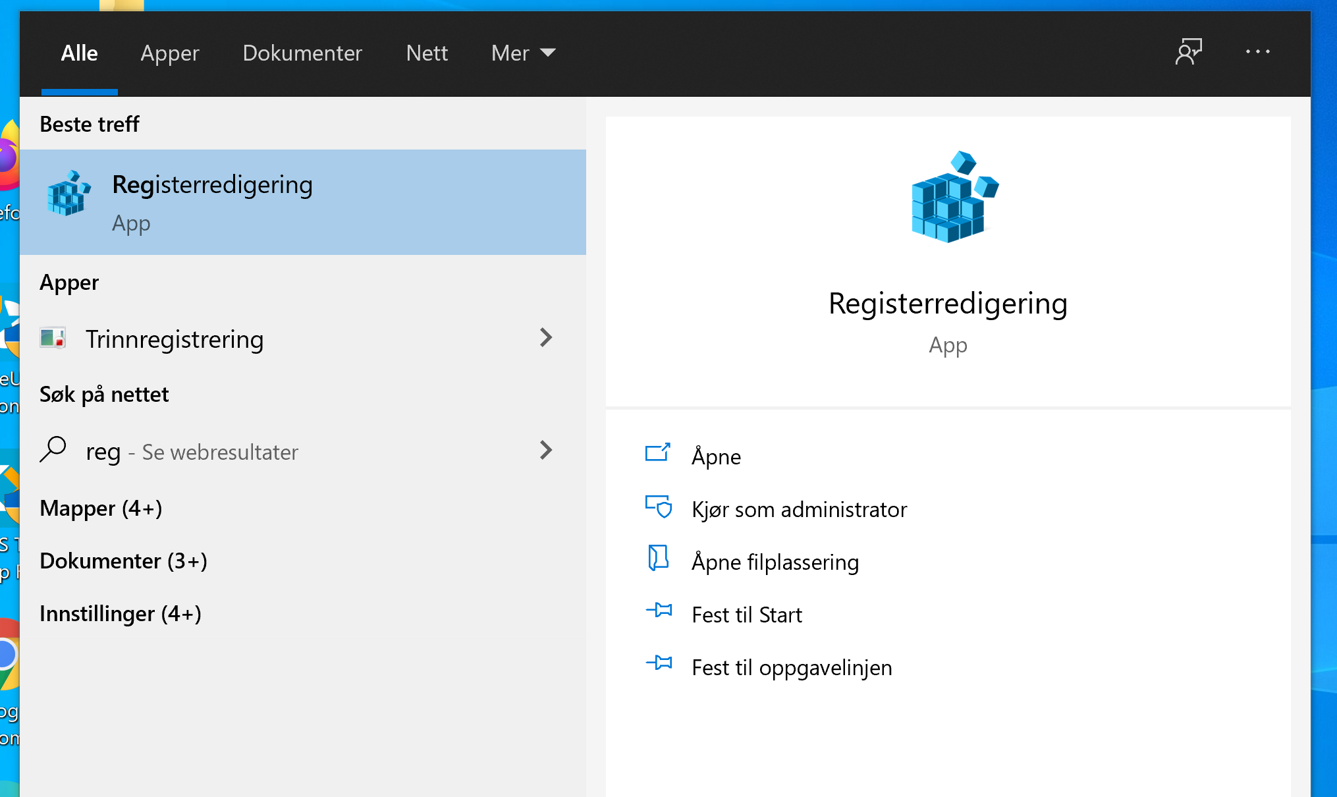
Task: Click the Åpne icon in right panel
Action: tap(657, 454)
